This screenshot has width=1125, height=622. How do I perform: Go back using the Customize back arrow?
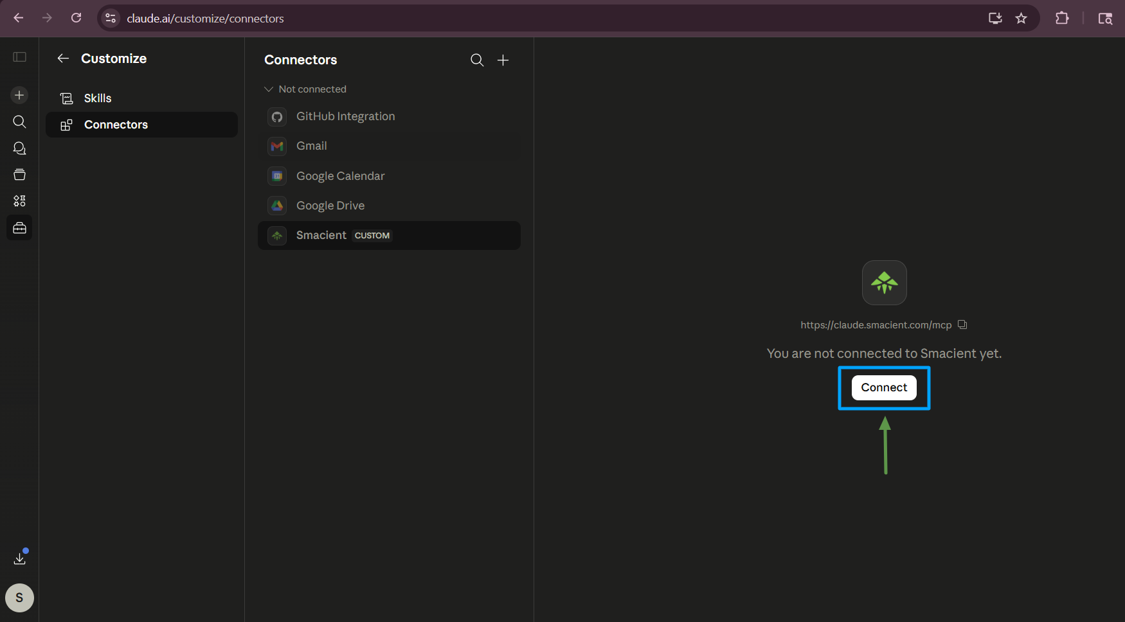coord(63,58)
